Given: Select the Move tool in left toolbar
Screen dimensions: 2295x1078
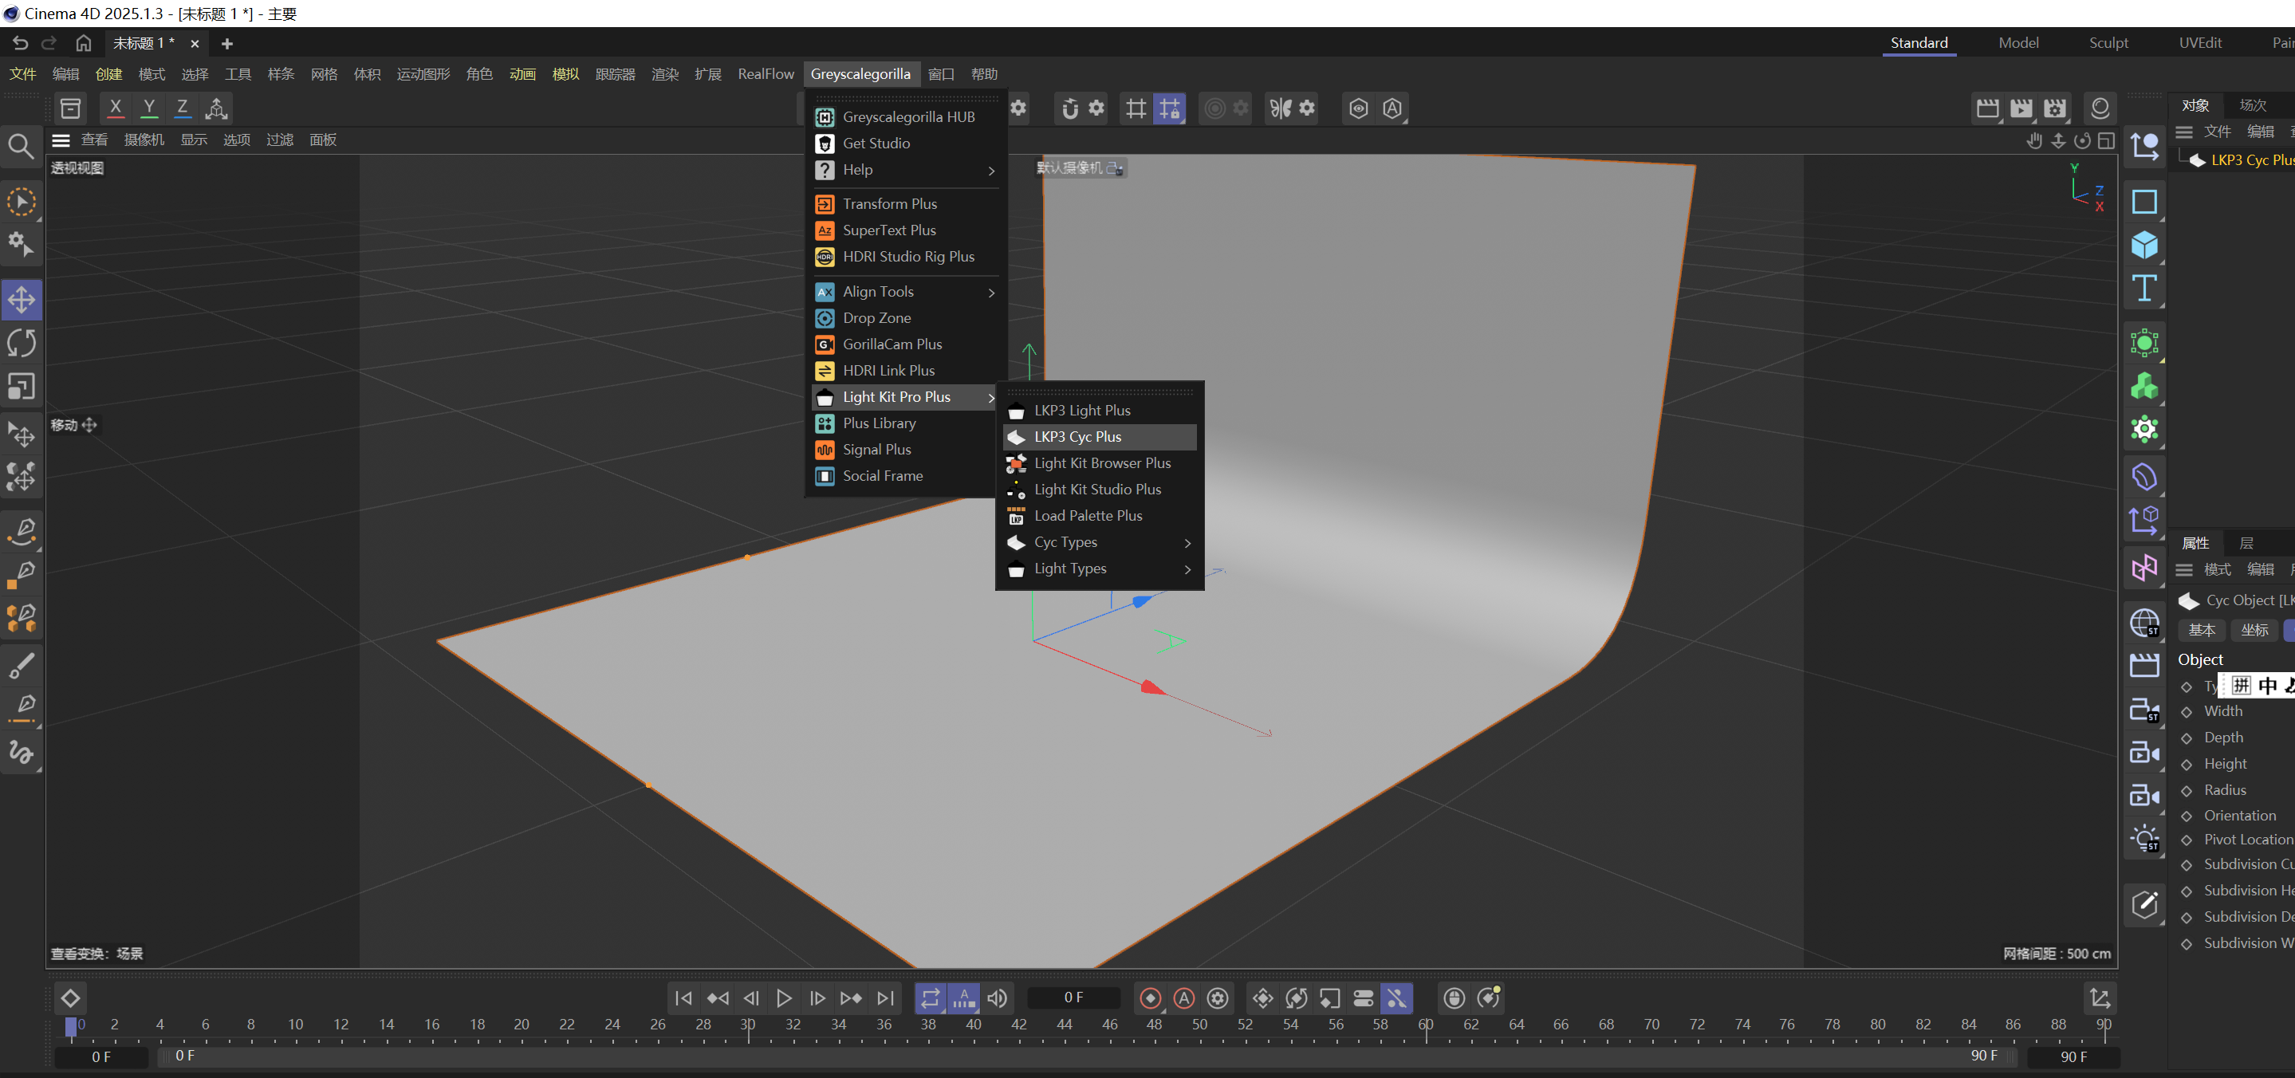Looking at the screenshot, I should 22,301.
